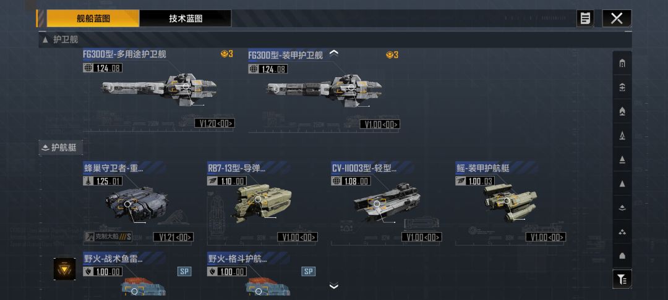Switch to the 技术蓝图 tab
Viewport: 668px width, 300px height.
tap(186, 19)
